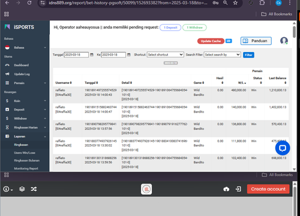Bookmark this page with the star icon
This screenshot has height=216, width=300.
tap(235, 3)
